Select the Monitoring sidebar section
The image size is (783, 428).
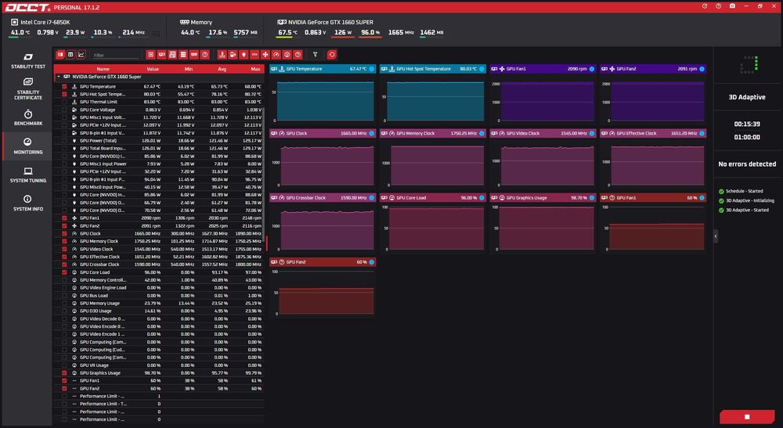tap(28, 146)
